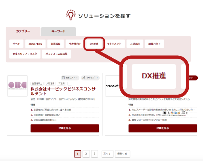Click the 生産性向上 tag on OBC card
The width and height of the screenshot is (203, 163).
pyautogui.click(x=37, y=84)
